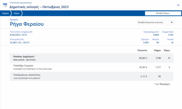Click the Έδρες column header
The width and height of the screenshot is (182, 109).
(x=167, y=50)
